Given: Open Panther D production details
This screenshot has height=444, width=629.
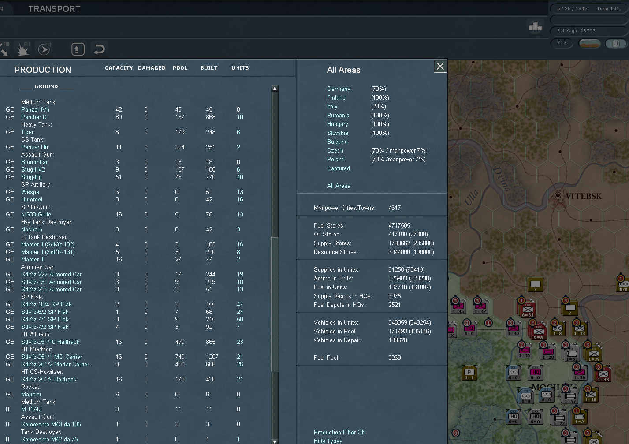Looking at the screenshot, I should click(x=34, y=117).
